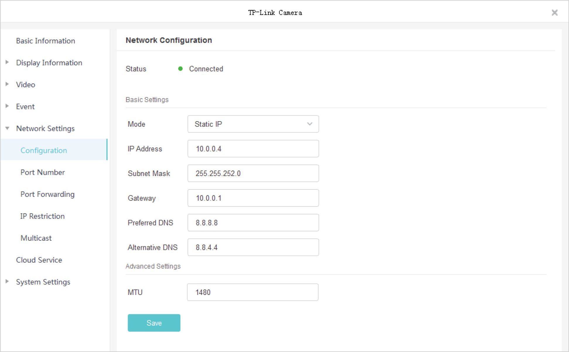Open IP Restriction page
Image resolution: width=569 pixels, height=352 pixels.
pos(42,216)
